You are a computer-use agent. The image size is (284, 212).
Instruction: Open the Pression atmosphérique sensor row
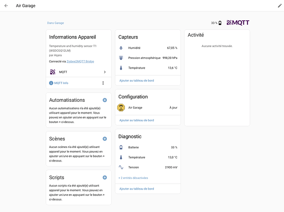click(148, 58)
